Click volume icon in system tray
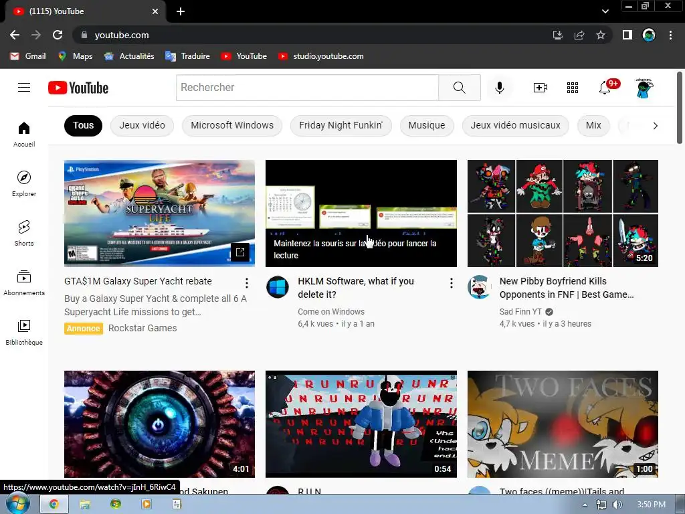The width and height of the screenshot is (685, 514). click(x=617, y=505)
